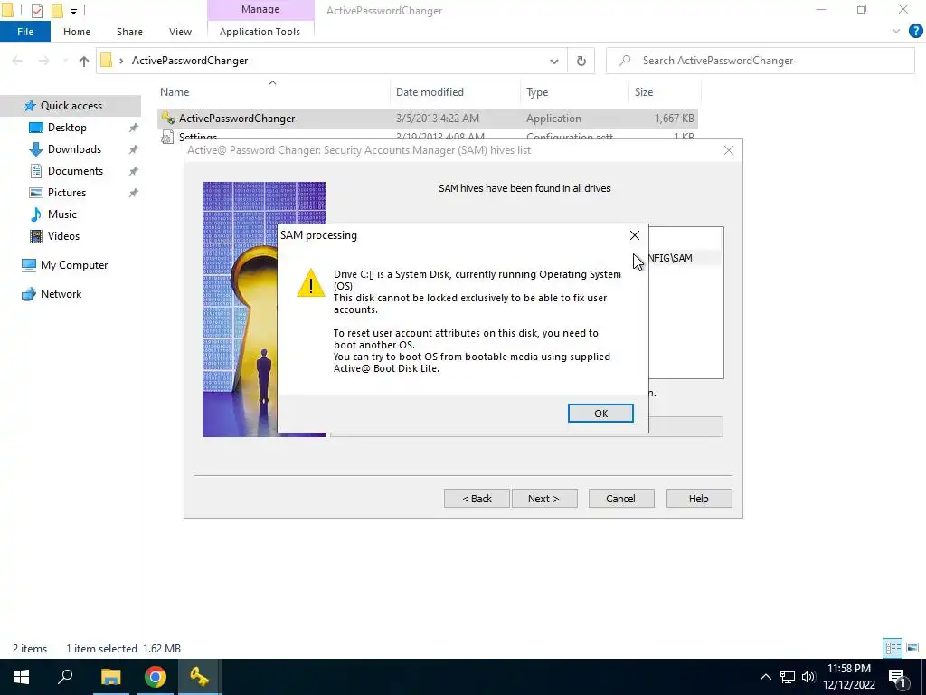926x695 pixels.
Task: Open Windows taskbar search
Action: click(65, 677)
